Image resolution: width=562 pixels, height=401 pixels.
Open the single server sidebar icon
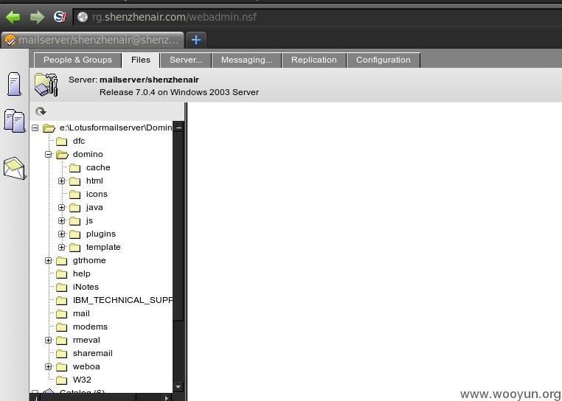(x=14, y=84)
